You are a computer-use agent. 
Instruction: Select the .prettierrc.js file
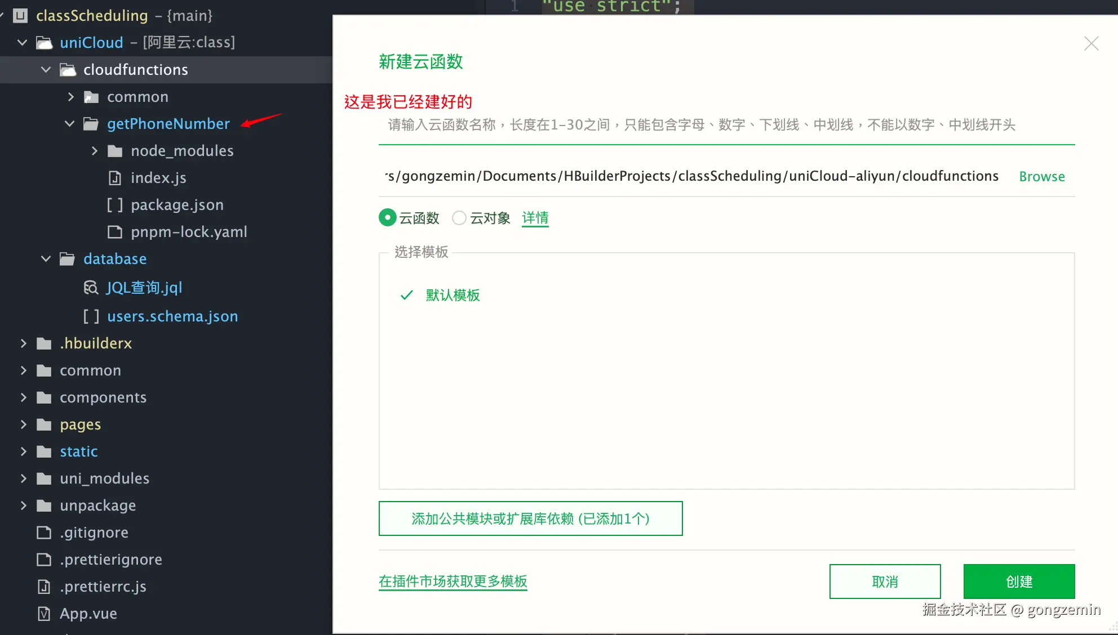tap(103, 587)
